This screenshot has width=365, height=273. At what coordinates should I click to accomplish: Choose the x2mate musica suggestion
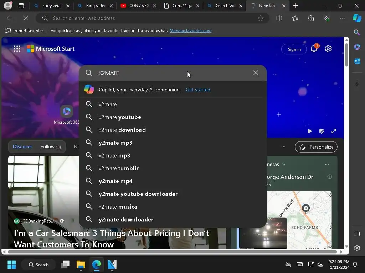tap(173, 207)
